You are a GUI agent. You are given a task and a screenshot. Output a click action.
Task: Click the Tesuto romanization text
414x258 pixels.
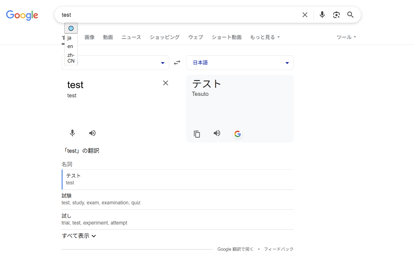tap(200, 94)
